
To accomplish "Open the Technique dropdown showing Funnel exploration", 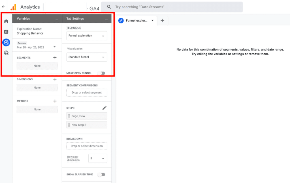I will pos(87,36).
